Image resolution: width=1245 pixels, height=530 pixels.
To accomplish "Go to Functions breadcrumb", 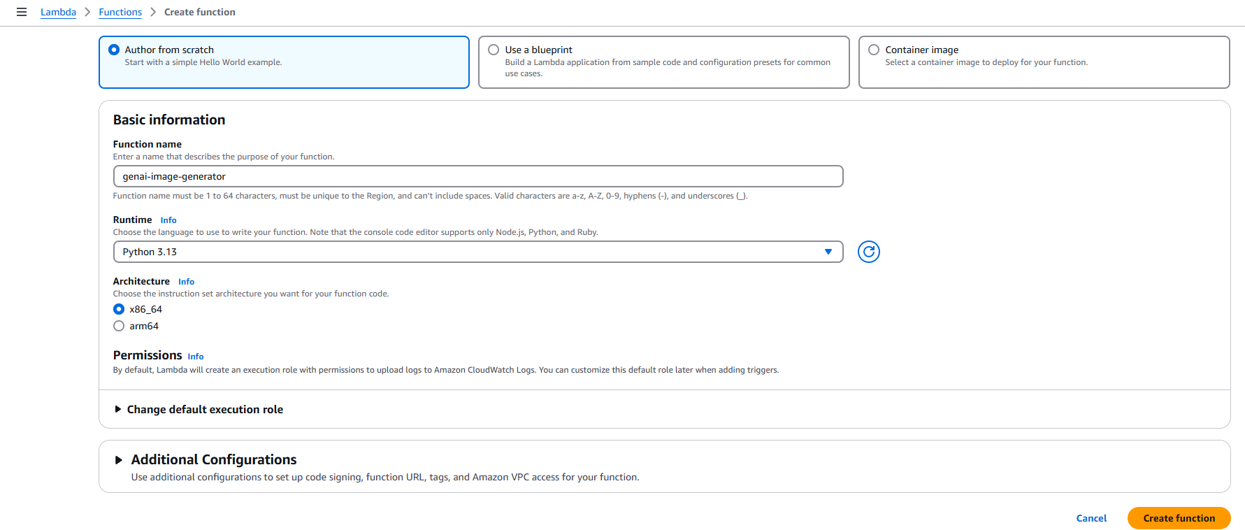I will (x=120, y=12).
